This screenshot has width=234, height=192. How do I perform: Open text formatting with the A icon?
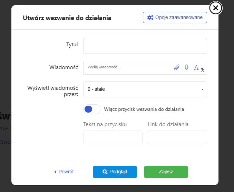(196, 67)
